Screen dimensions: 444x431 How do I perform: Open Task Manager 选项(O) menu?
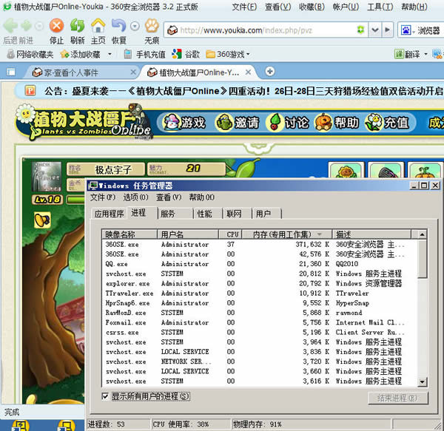pyautogui.click(x=135, y=197)
